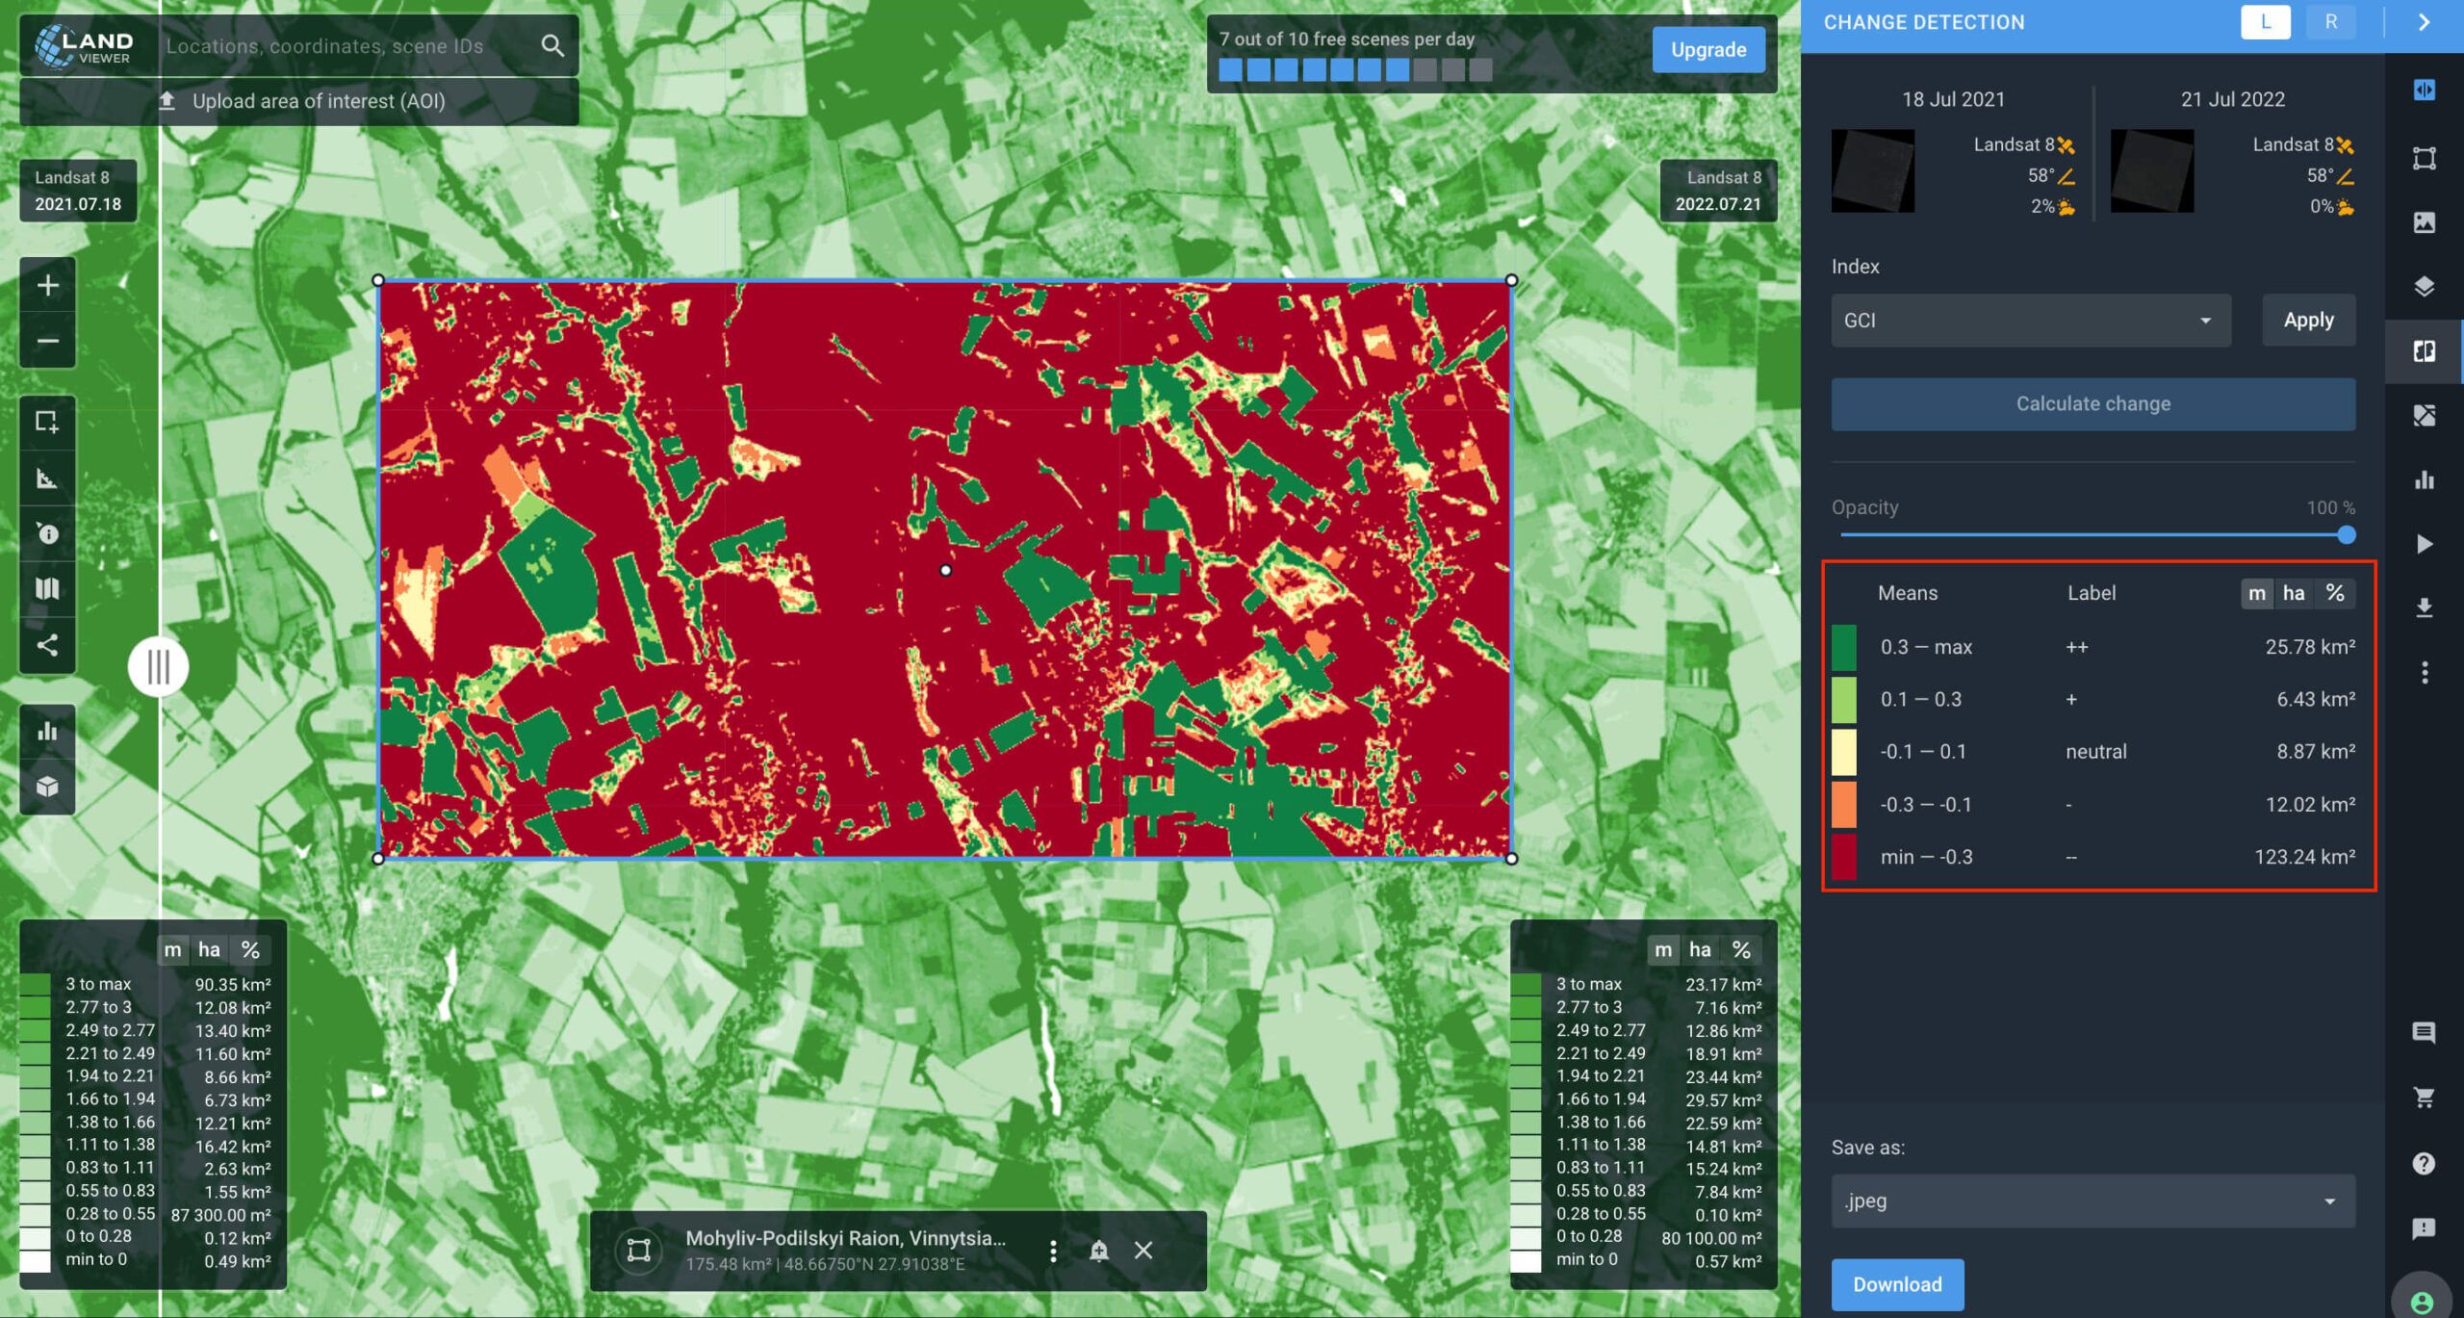Open the layers icon in right sidebar
This screenshot has height=1318, width=2464.
click(x=2424, y=287)
